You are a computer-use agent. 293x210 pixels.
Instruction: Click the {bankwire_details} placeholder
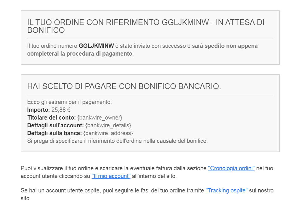(x=108, y=125)
